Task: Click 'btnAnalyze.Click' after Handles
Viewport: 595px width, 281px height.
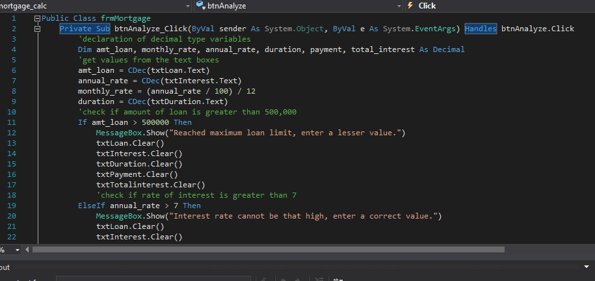Action: click(x=538, y=29)
